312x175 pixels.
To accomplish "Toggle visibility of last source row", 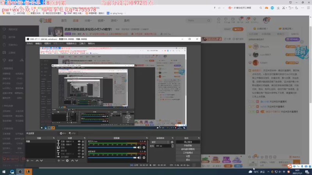I will point(79,157).
